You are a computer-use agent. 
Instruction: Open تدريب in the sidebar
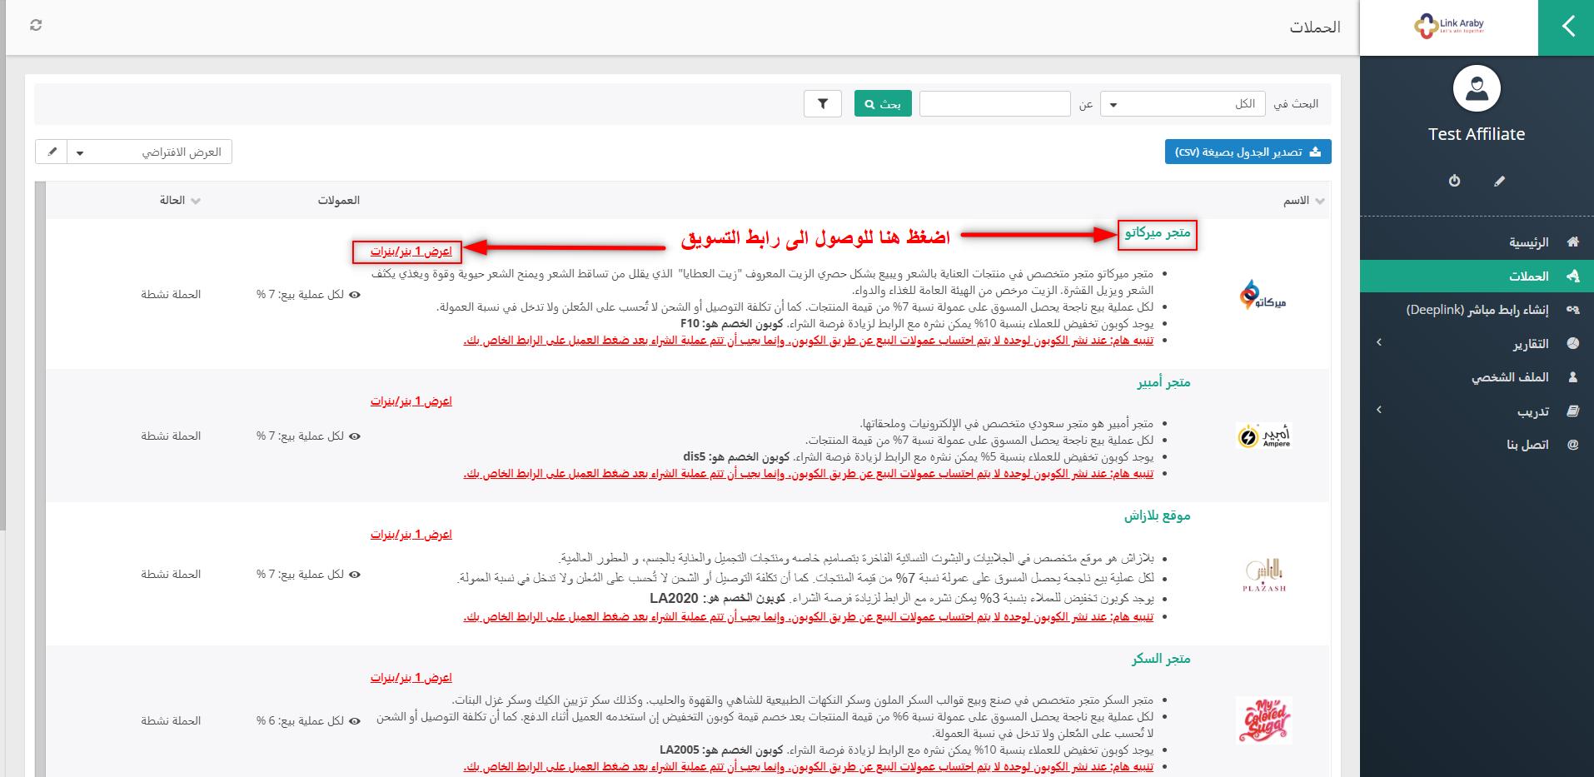1533,411
